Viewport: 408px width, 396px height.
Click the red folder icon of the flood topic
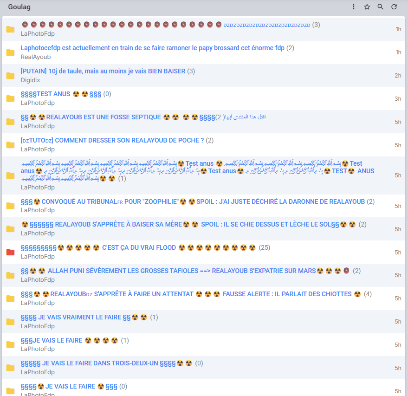click(10, 252)
